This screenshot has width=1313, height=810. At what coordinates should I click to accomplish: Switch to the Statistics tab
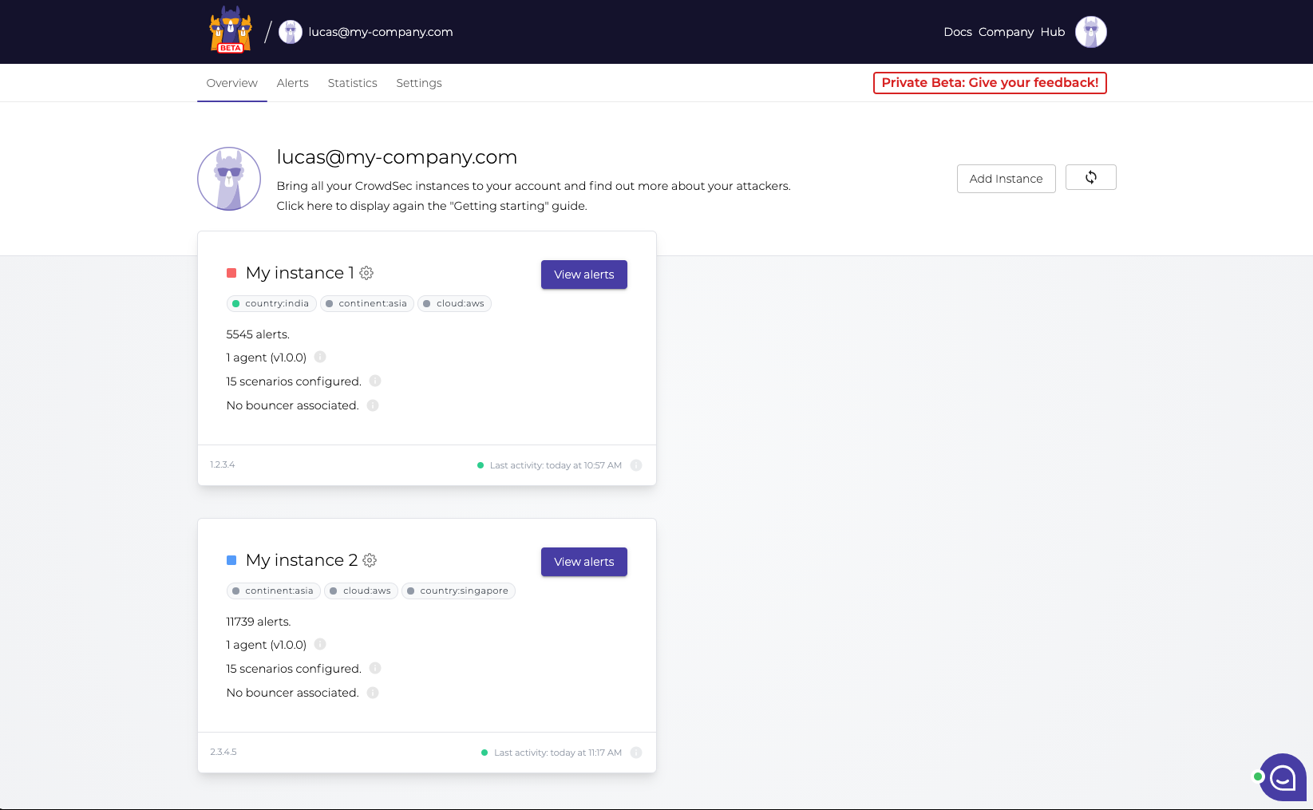tap(352, 82)
